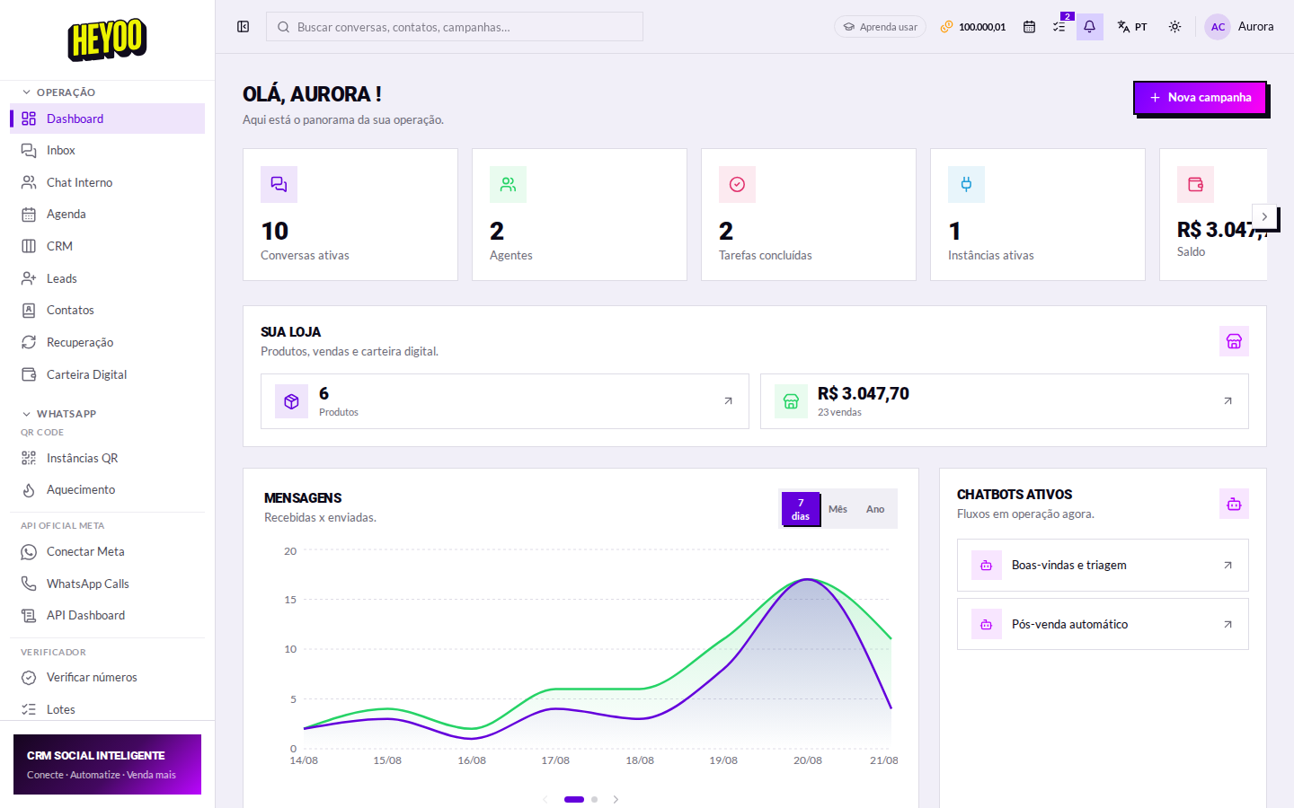This screenshot has width=1294, height=808.
Task: Click the Aprenda usar button
Action: click(880, 27)
